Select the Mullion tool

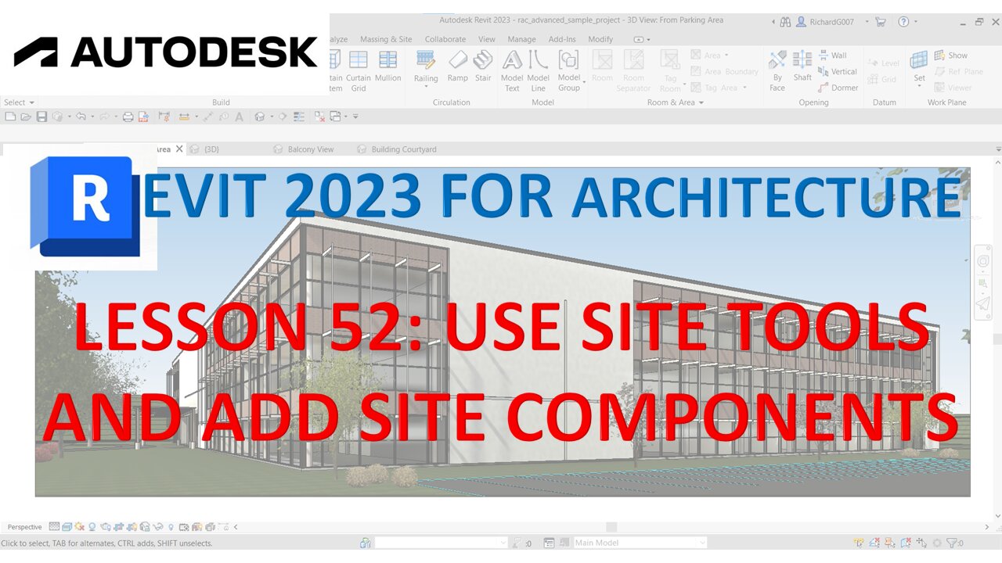387,67
